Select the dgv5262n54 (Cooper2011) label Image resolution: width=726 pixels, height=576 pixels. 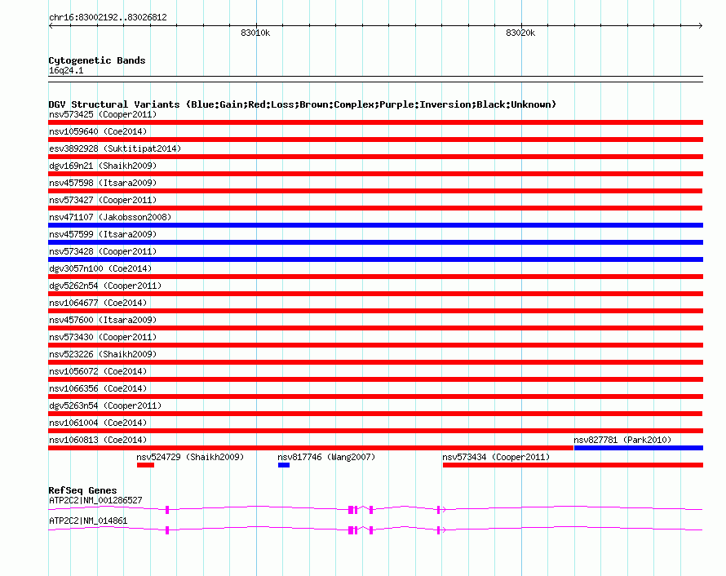point(105,286)
